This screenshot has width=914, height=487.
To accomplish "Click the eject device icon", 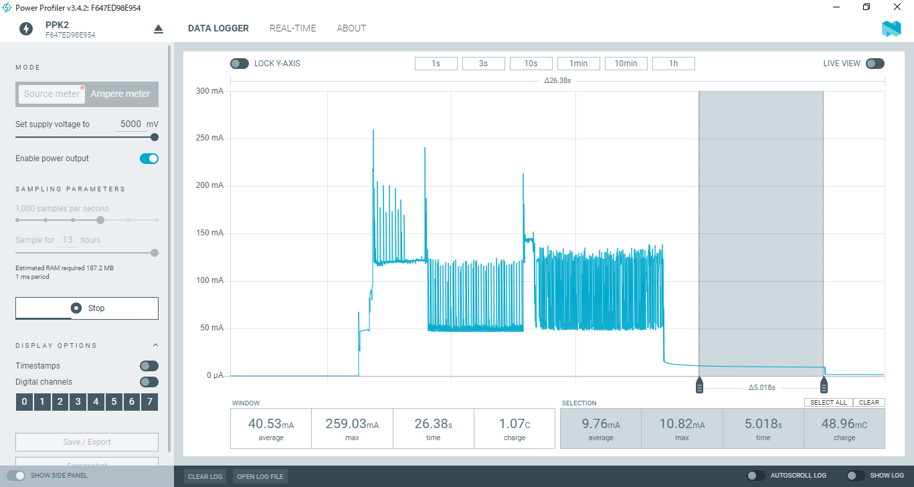I will [x=159, y=29].
